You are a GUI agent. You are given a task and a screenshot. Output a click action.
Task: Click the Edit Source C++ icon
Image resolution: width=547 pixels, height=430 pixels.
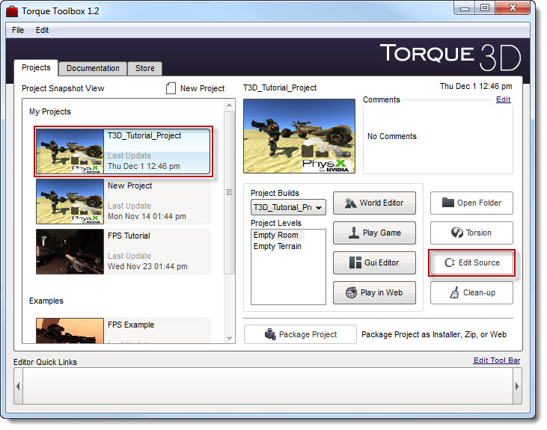(450, 262)
